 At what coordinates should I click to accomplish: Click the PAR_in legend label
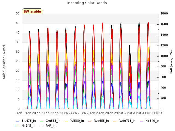click(50, 126)
